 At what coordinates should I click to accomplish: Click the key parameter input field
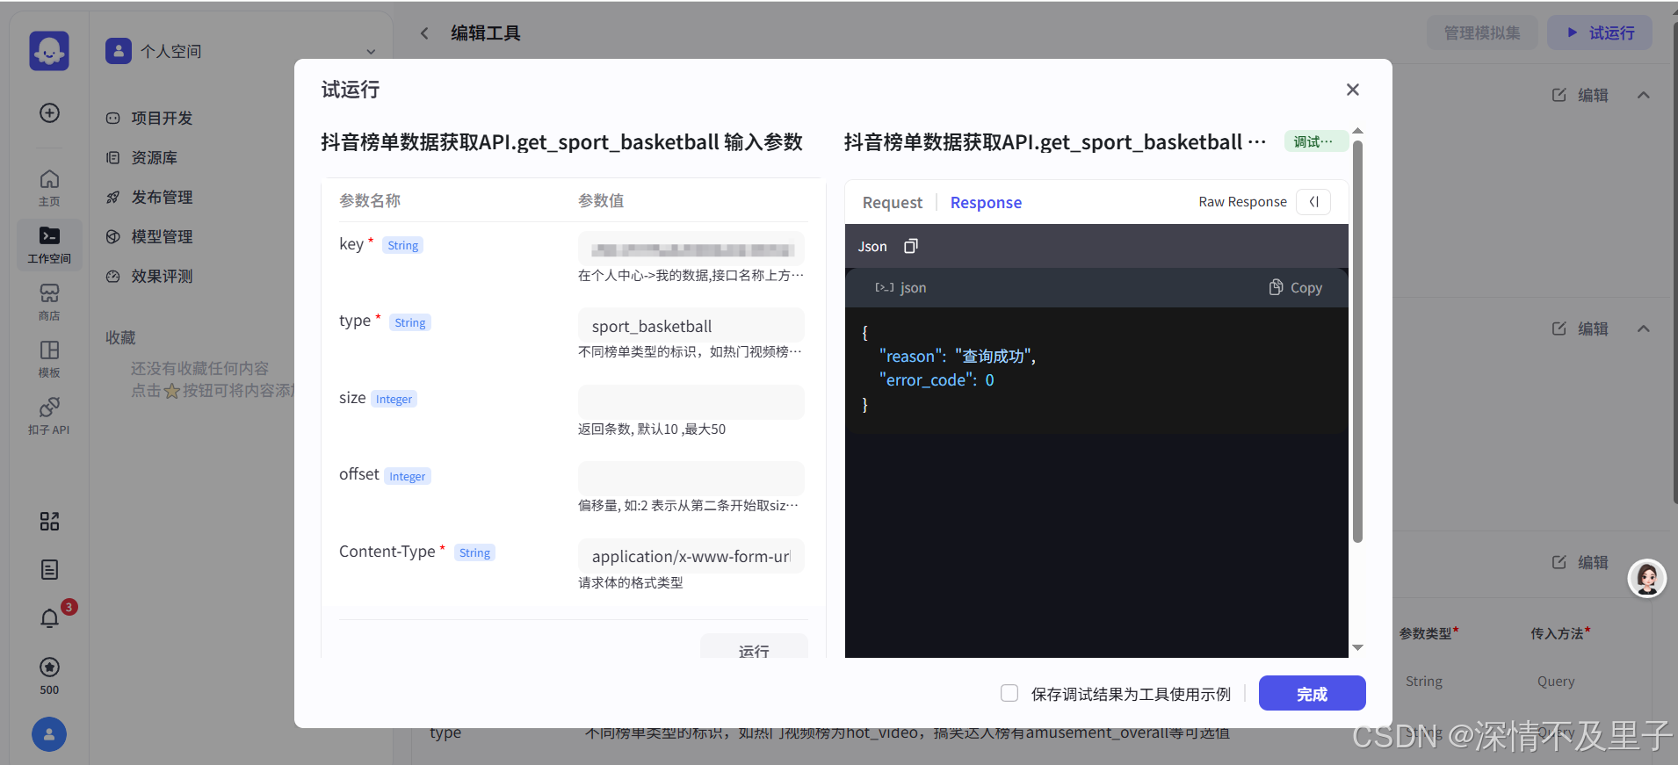[x=691, y=249]
